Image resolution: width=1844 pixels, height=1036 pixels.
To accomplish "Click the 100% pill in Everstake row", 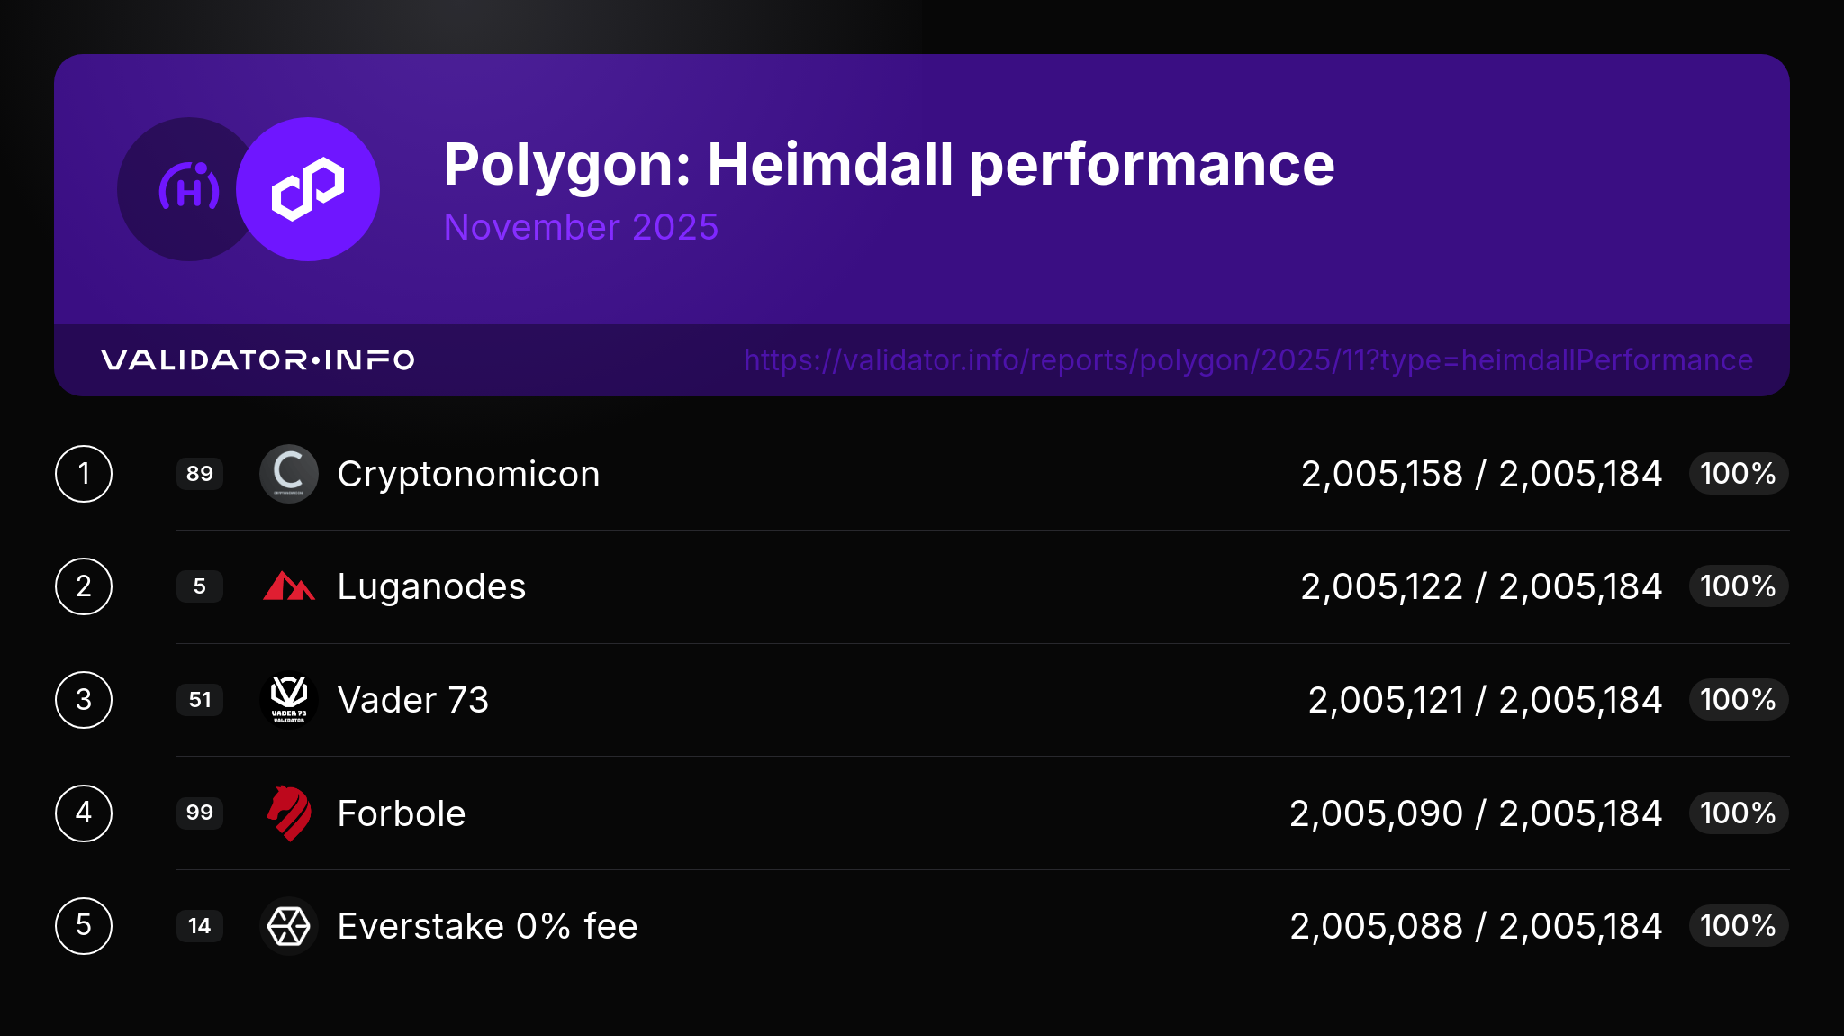I will click(x=1738, y=926).
